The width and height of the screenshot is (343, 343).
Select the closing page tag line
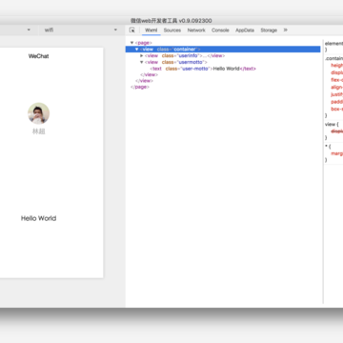[x=140, y=87]
